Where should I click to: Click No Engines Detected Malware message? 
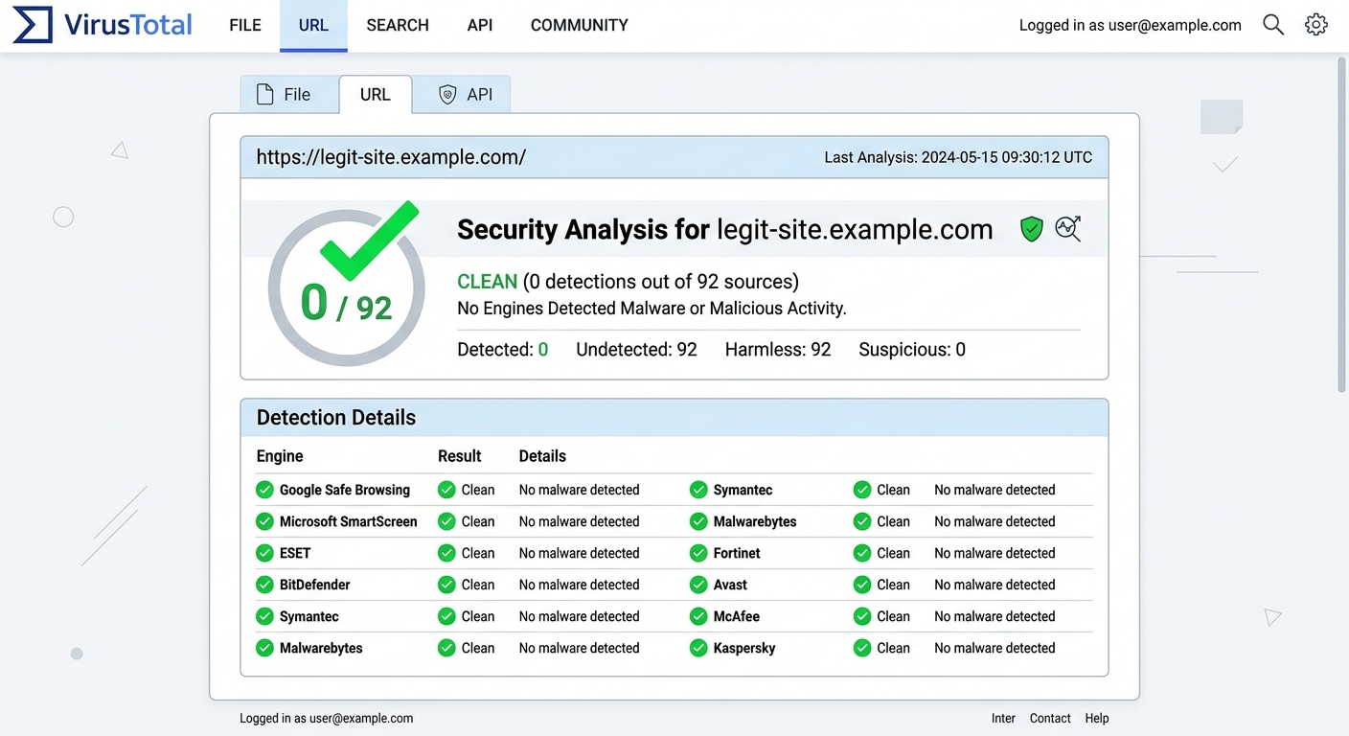[652, 309]
